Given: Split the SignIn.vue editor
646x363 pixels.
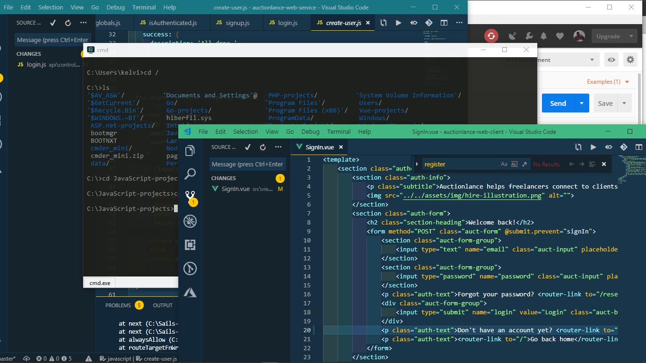Looking at the screenshot, I should point(639,147).
